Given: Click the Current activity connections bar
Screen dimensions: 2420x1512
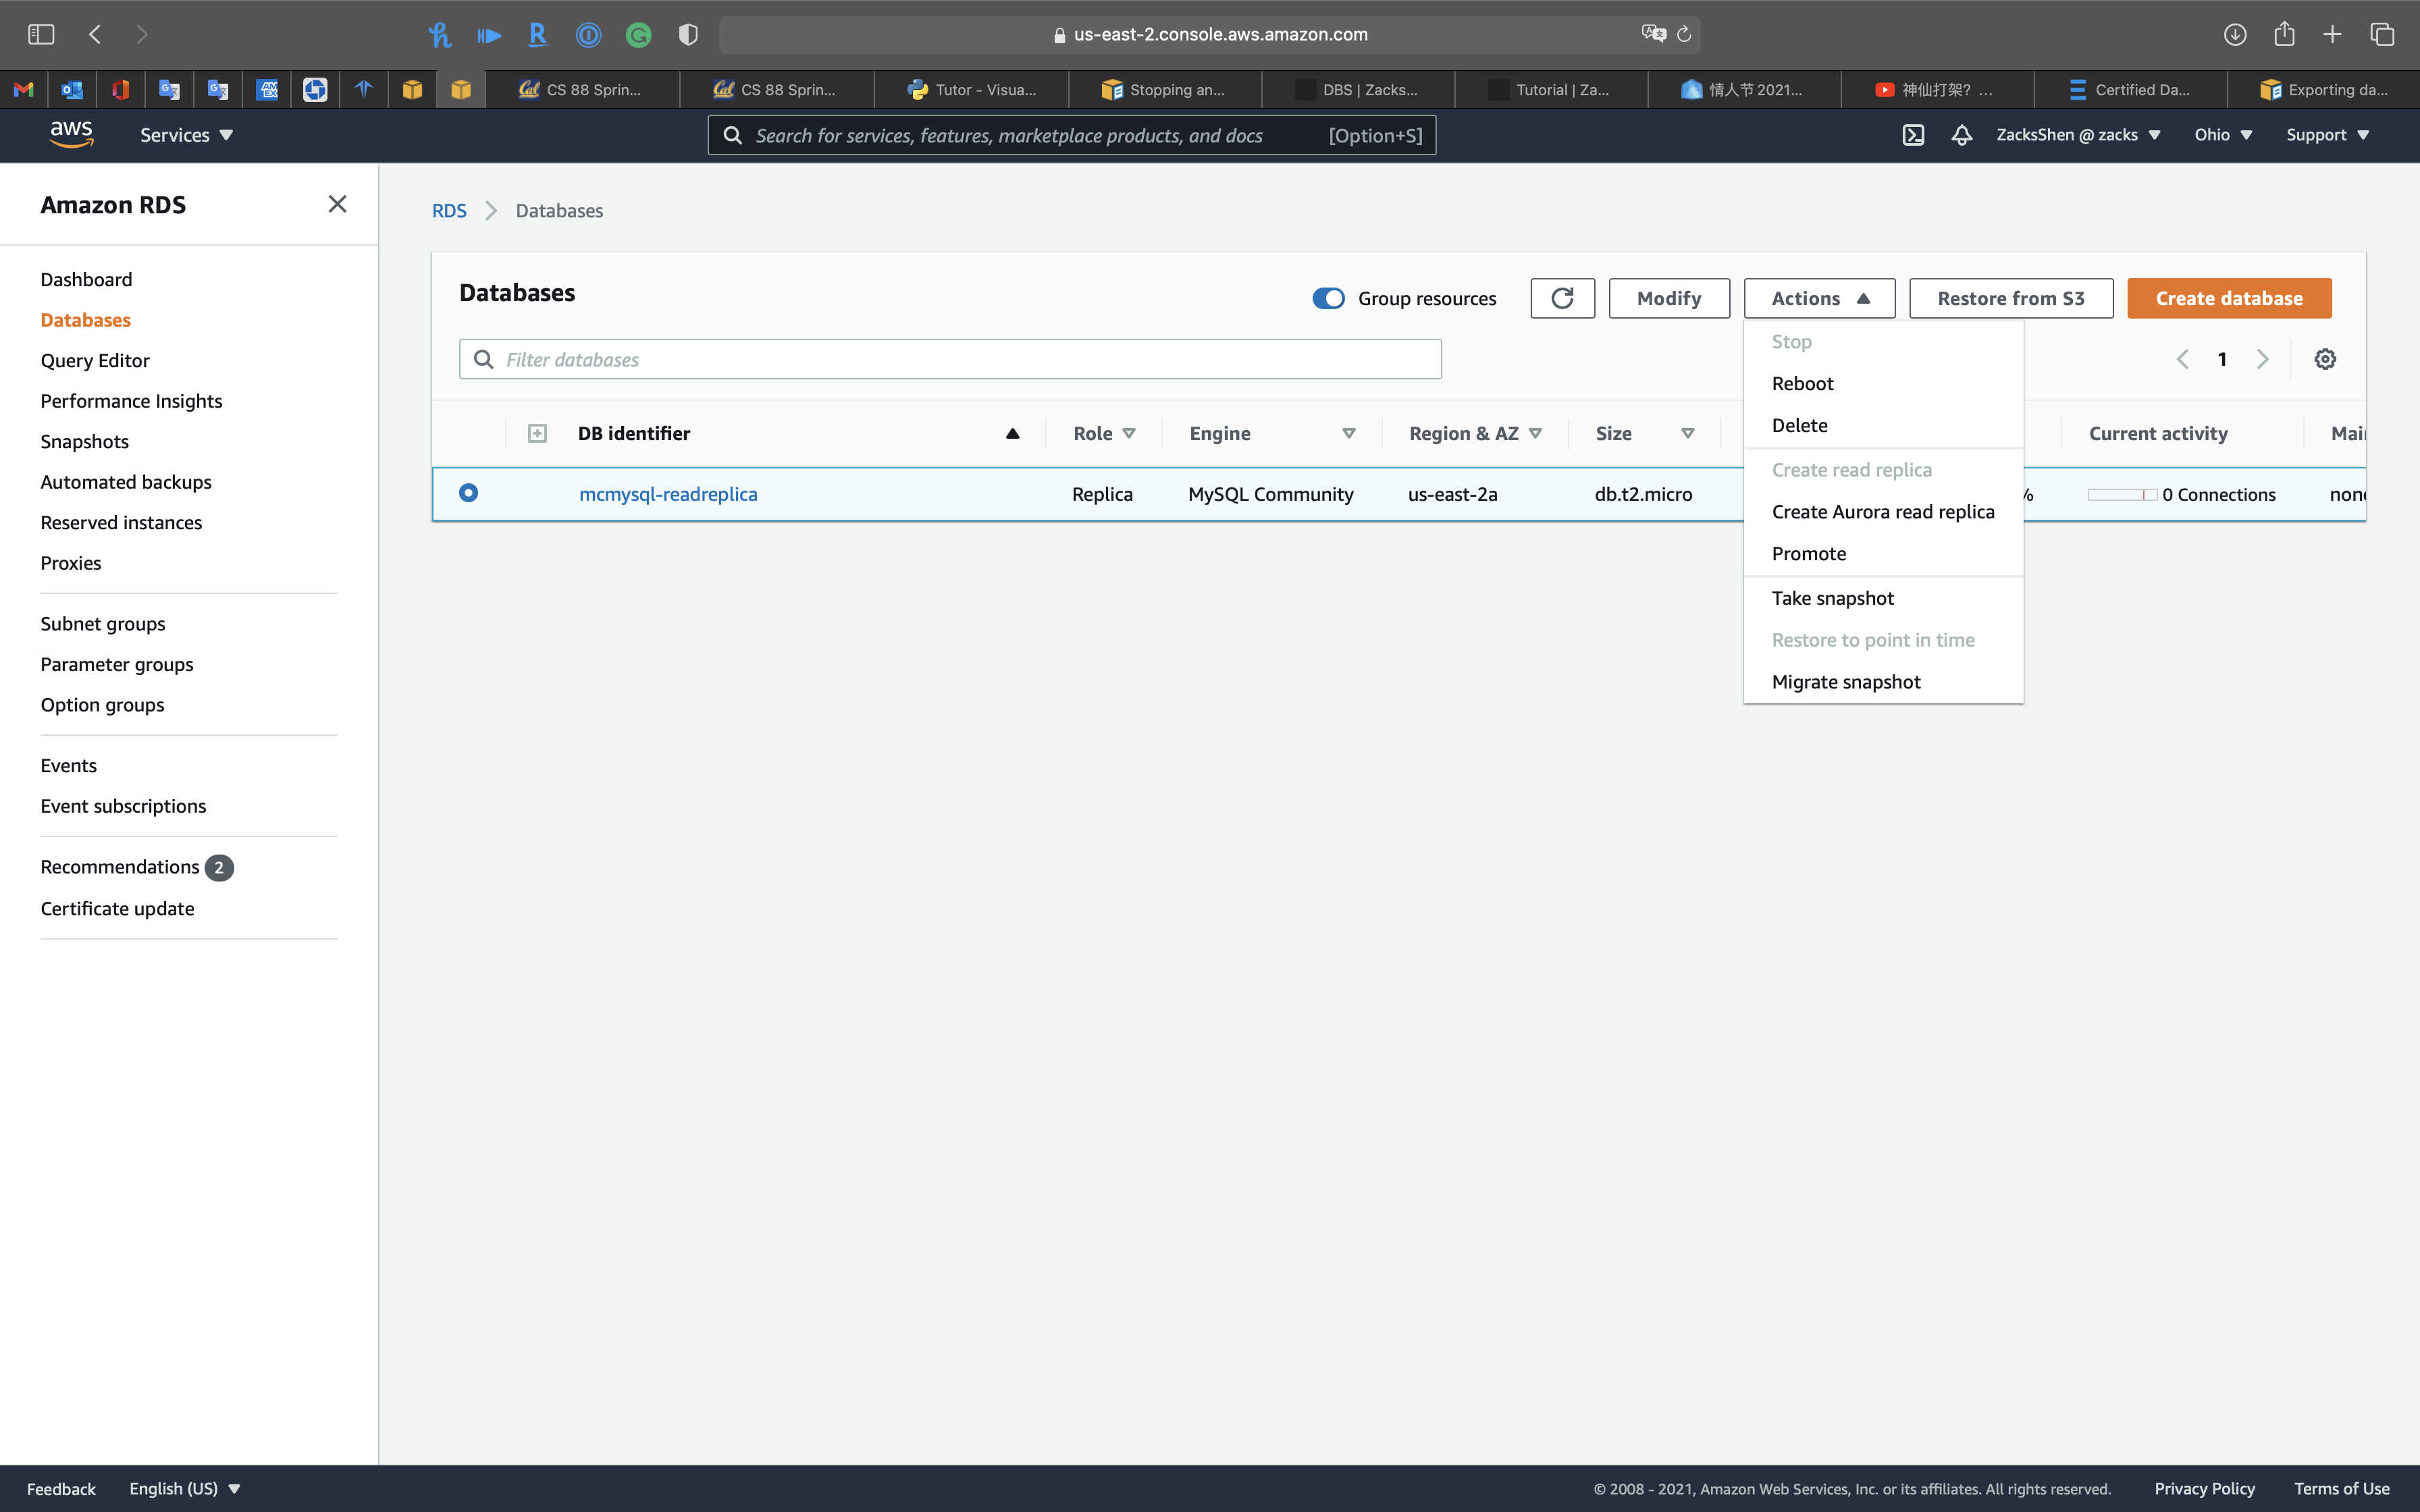Looking at the screenshot, I should 2121,494.
